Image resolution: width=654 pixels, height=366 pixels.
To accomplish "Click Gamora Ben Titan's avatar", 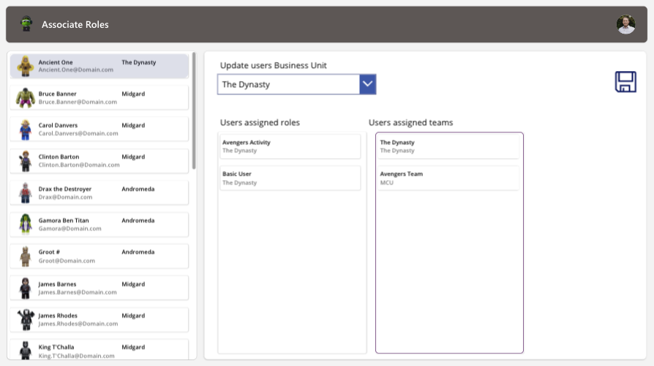I will click(26, 224).
